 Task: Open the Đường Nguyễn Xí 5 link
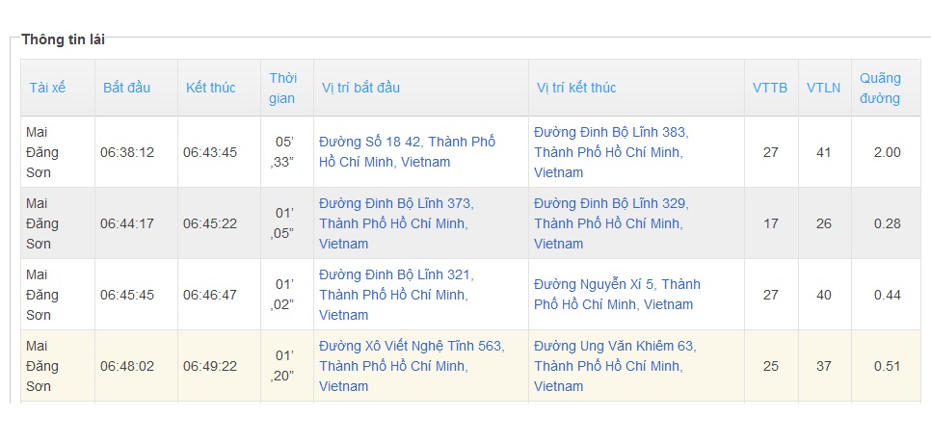pos(617,294)
